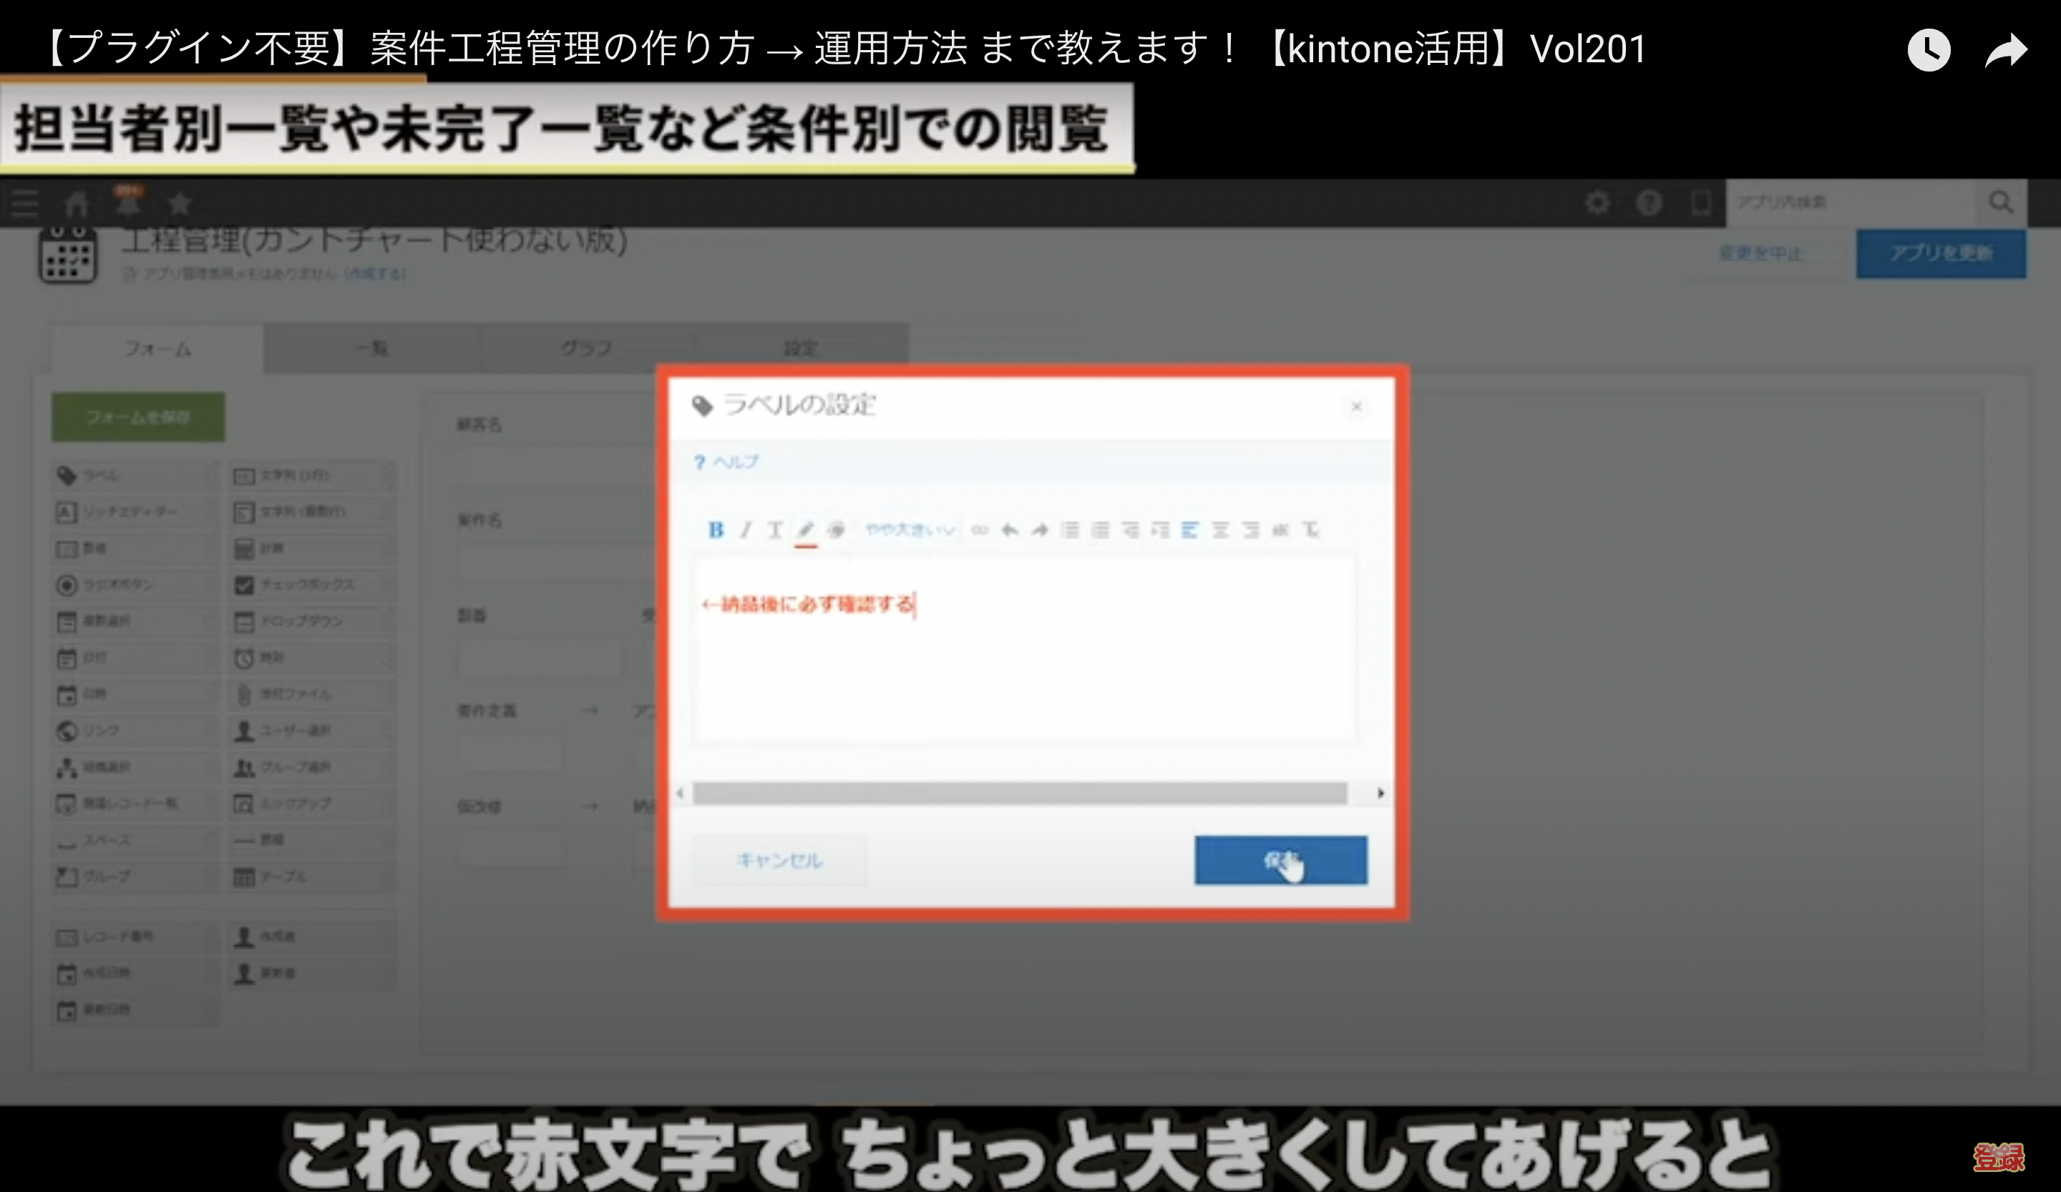2061x1192 pixels.
Task: Undo the last edit in editor
Action: click(1009, 529)
